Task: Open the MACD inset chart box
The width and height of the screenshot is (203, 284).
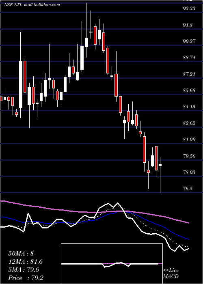Action: tap(112, 264)
